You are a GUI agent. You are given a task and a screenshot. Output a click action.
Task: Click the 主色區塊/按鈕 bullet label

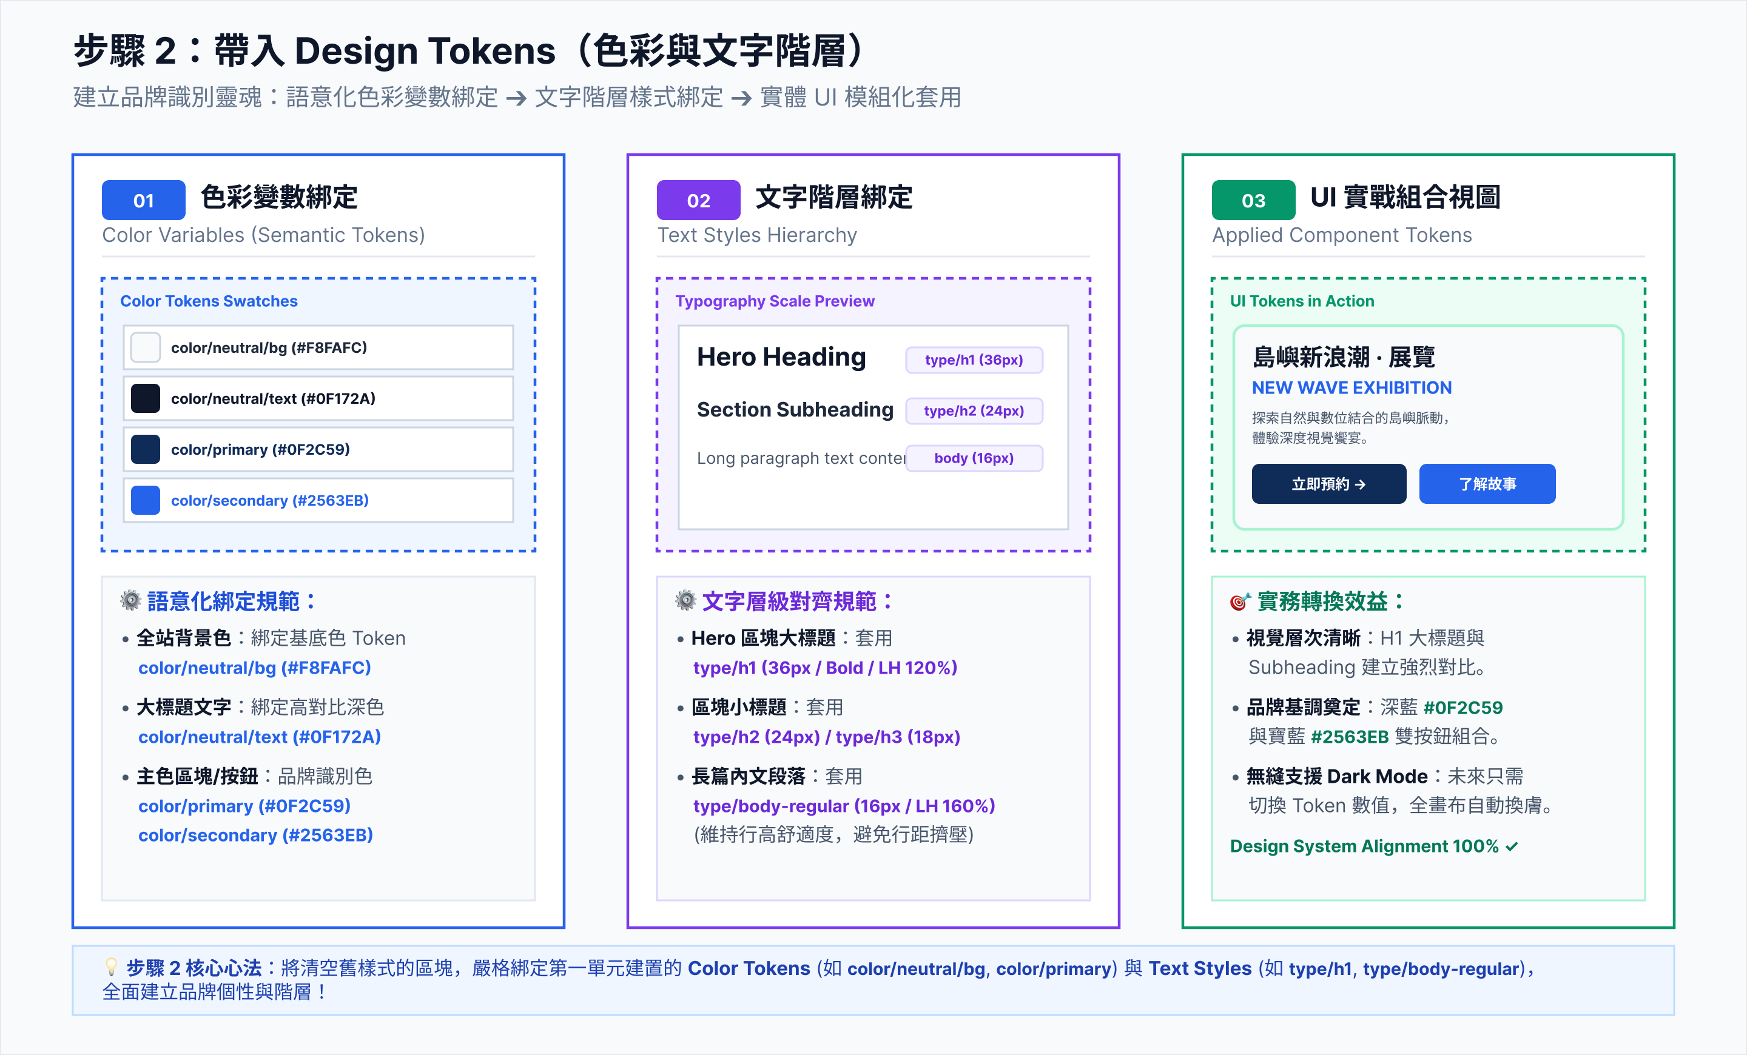pos(197,776)
